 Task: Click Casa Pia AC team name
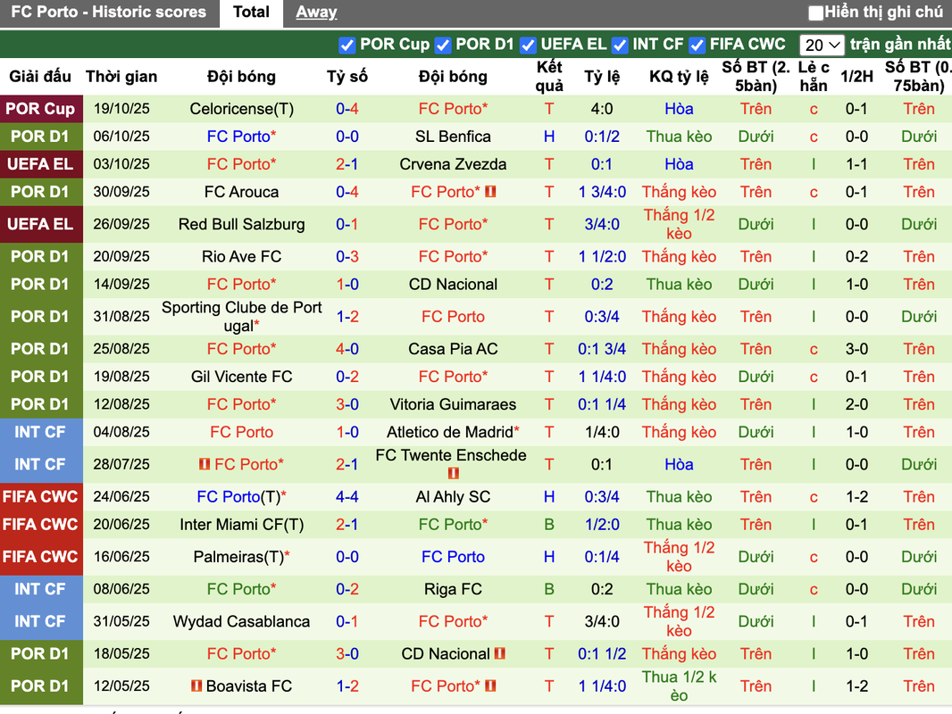(453, 350)
